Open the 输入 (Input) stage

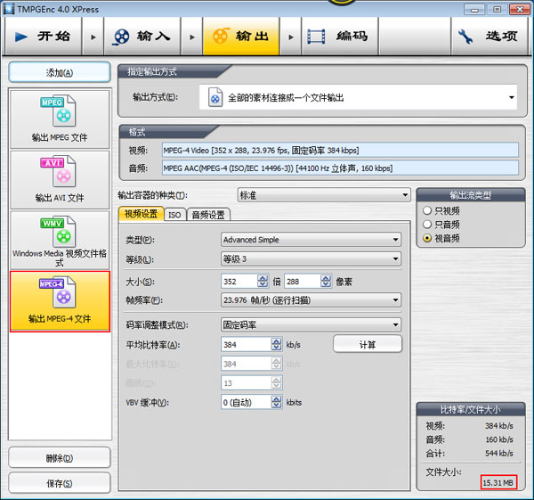pyautogui.click(x=142, y=37)
